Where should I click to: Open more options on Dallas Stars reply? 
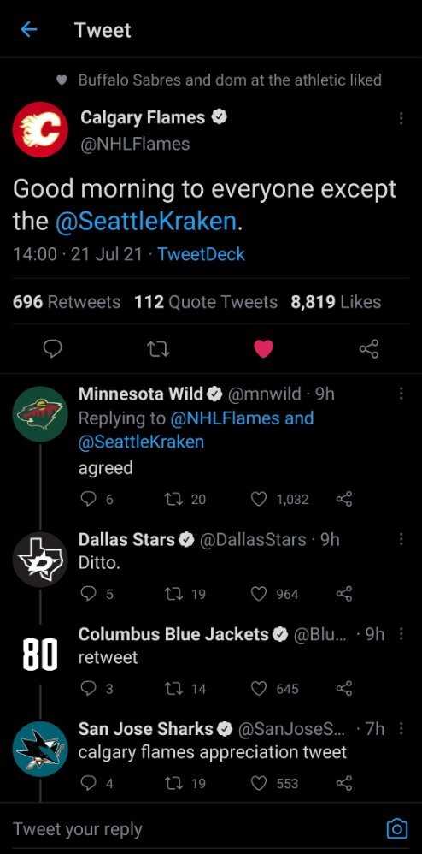coord(401,539)
